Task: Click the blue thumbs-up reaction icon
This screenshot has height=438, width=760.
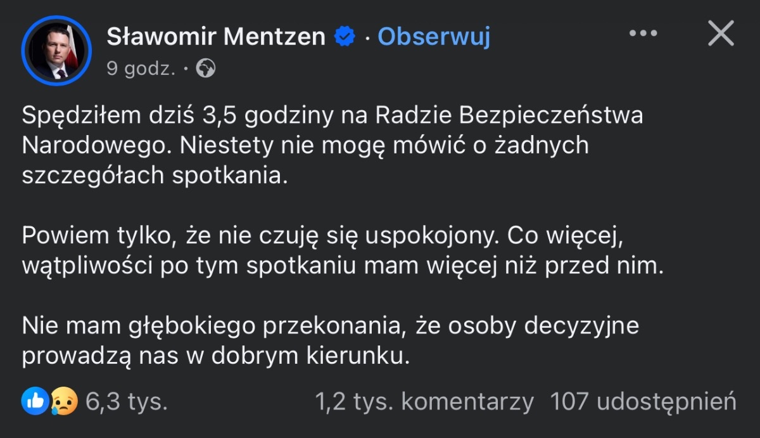Action: tap(35, 401)
